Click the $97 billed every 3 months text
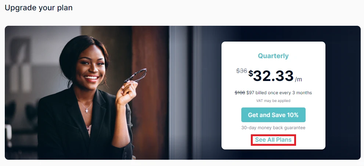This screenshot has width=364, height=166. [279, 93]
